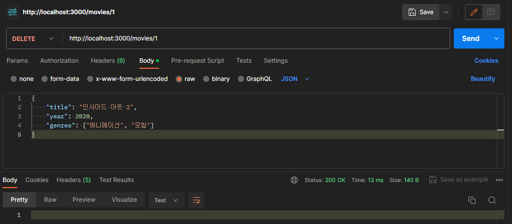Click the floppy disk Save icon
The height and width of the screenshot is (224, 512).
412,12
